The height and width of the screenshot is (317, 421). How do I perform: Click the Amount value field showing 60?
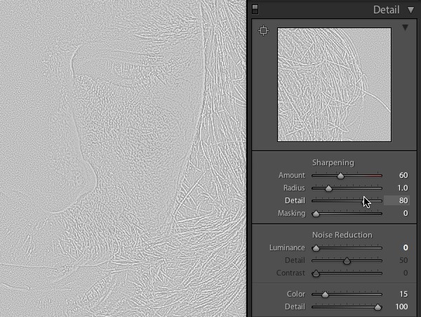(403, 175)
